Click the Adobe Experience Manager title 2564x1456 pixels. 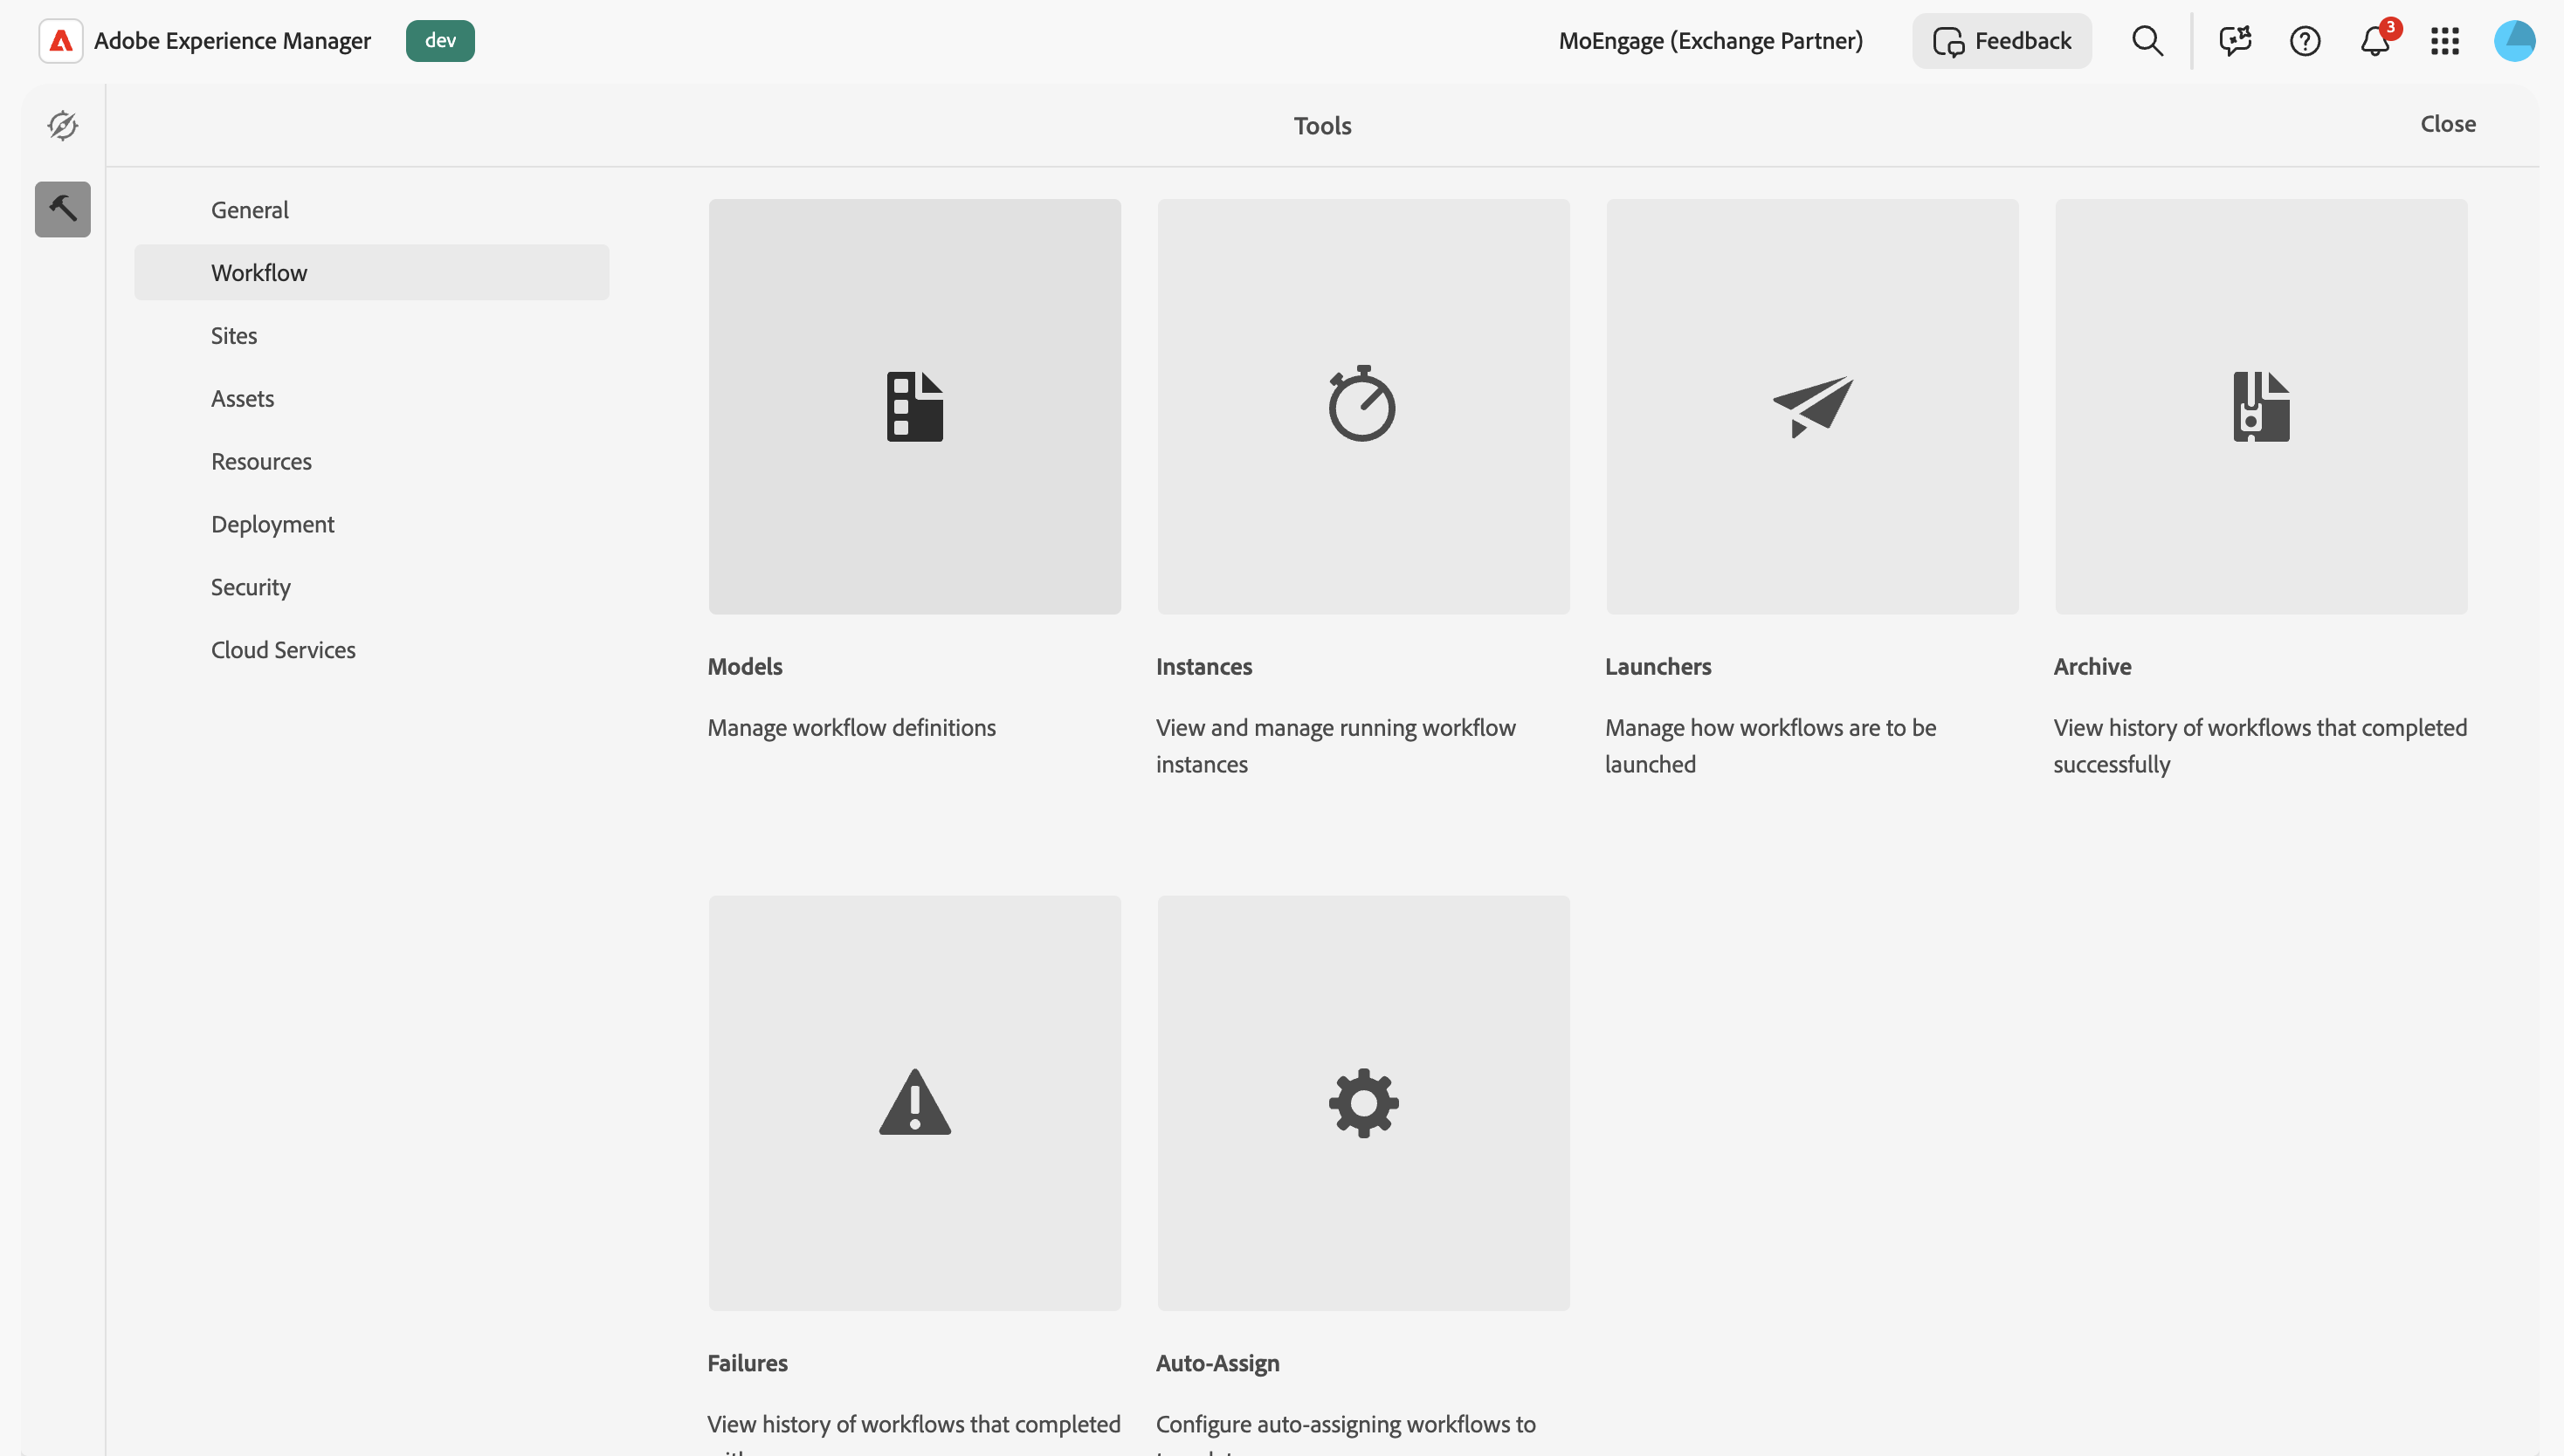point(232,41)
